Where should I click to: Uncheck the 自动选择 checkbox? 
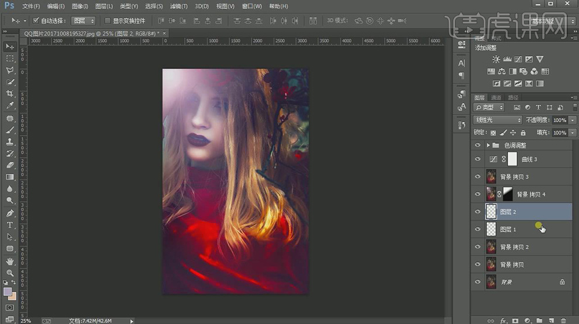[36, 20]
